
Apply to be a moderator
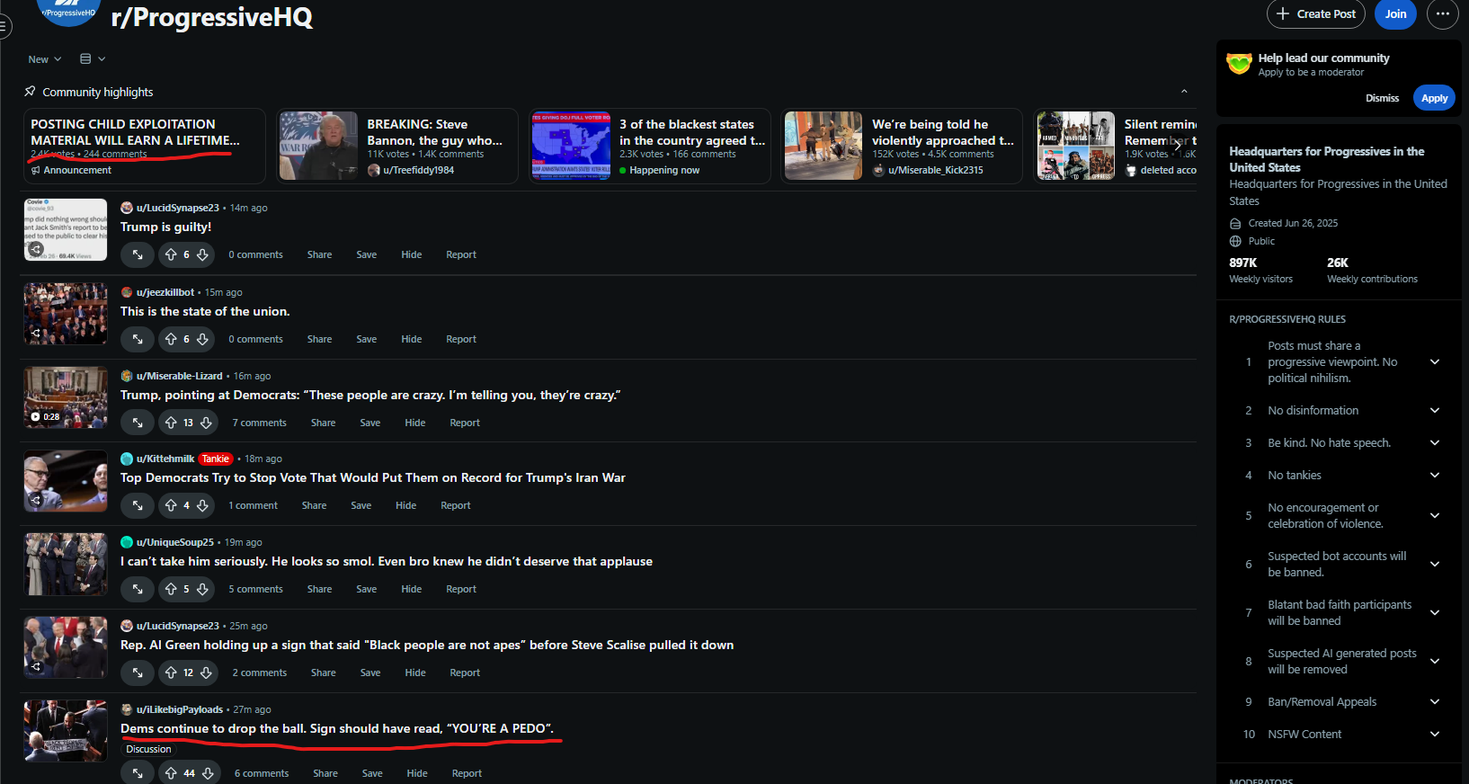[x=1434, y=98]
